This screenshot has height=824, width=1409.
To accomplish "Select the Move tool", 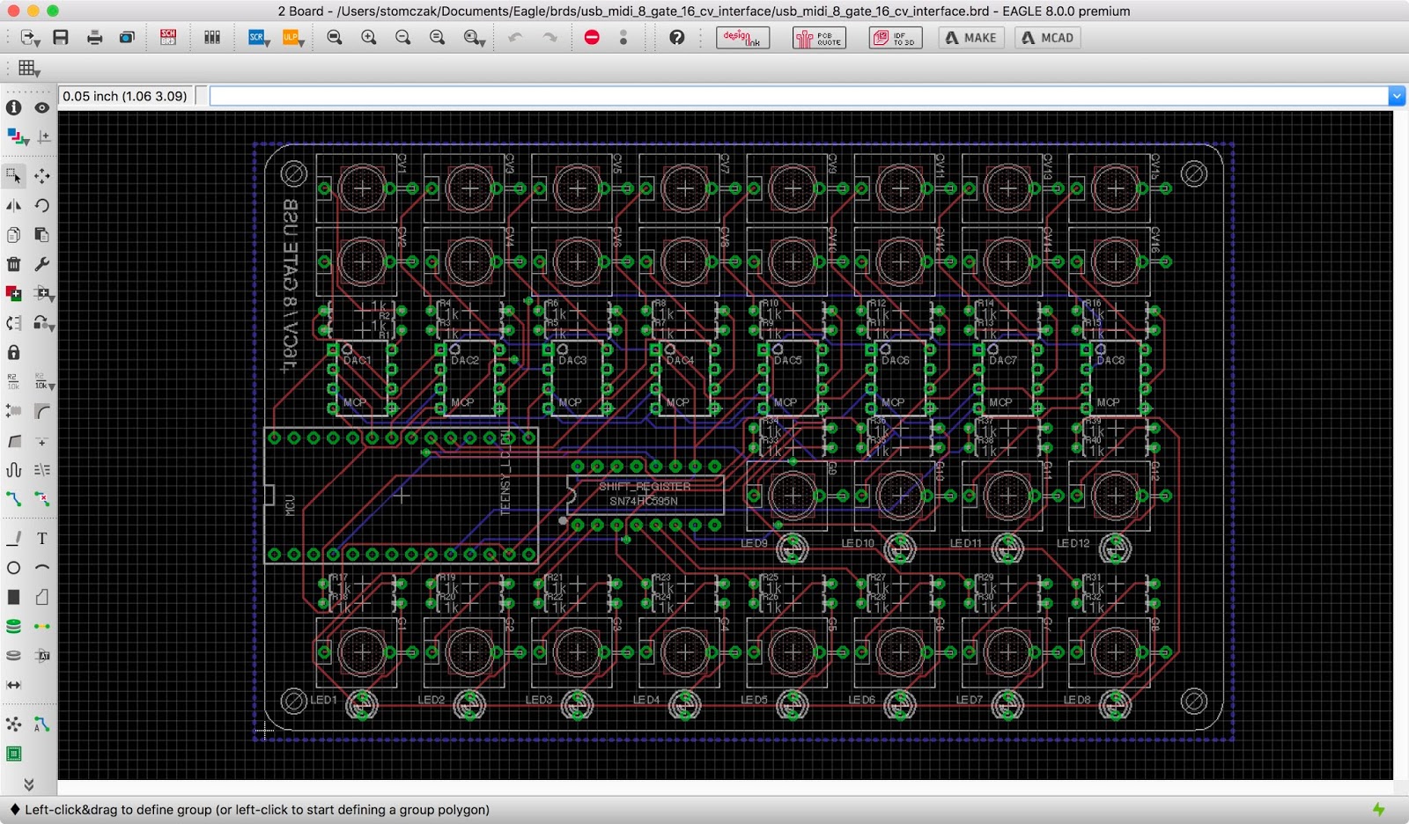I will click(x=42, y=176).
